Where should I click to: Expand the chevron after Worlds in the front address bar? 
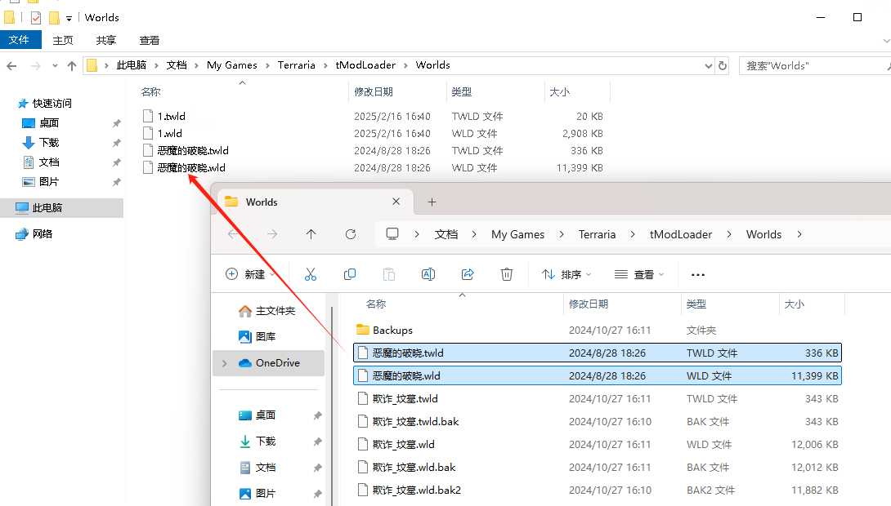pos(799,234)
